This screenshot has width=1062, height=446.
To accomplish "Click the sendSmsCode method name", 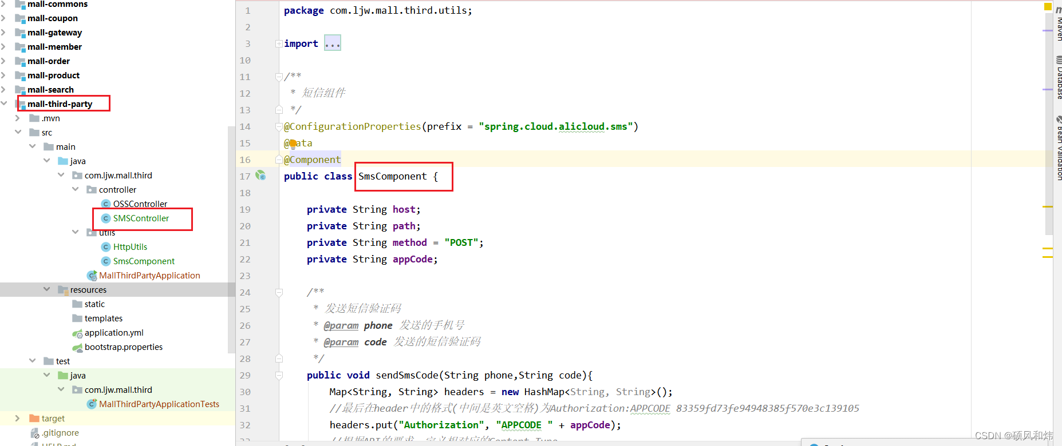I will click(406, 375).
